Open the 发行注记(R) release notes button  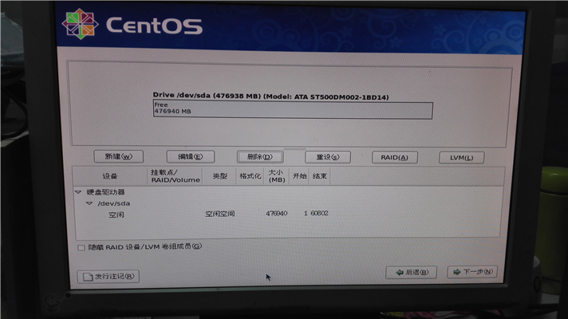[x=108, y=277]
